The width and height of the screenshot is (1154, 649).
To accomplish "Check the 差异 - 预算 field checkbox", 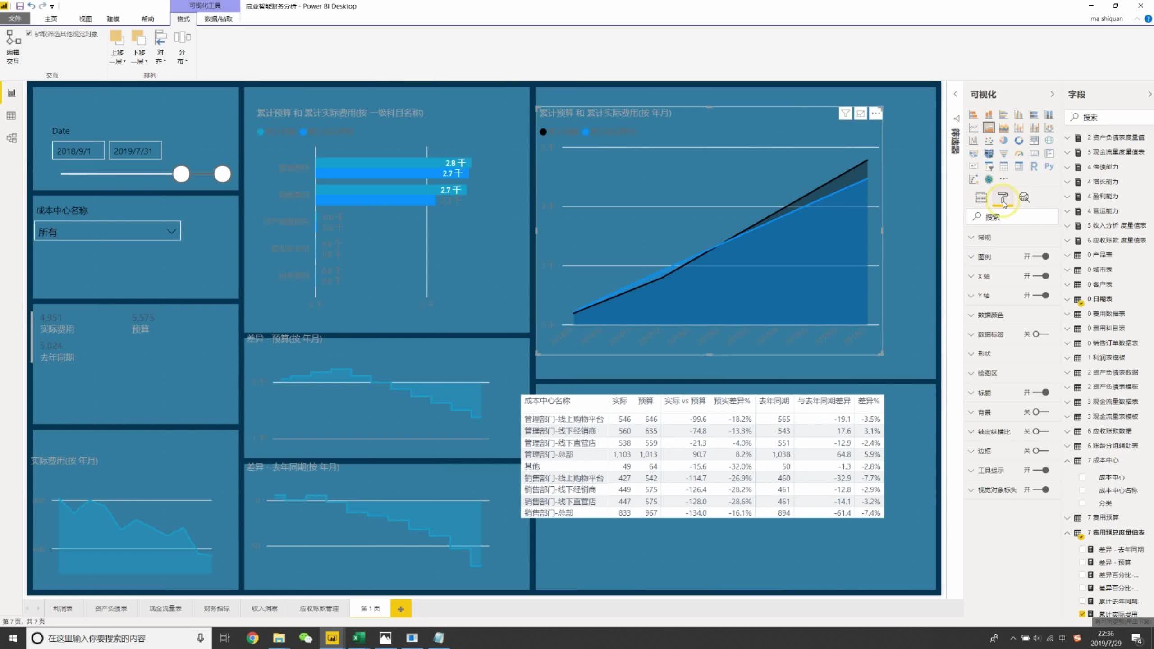I will (1082, 562).
